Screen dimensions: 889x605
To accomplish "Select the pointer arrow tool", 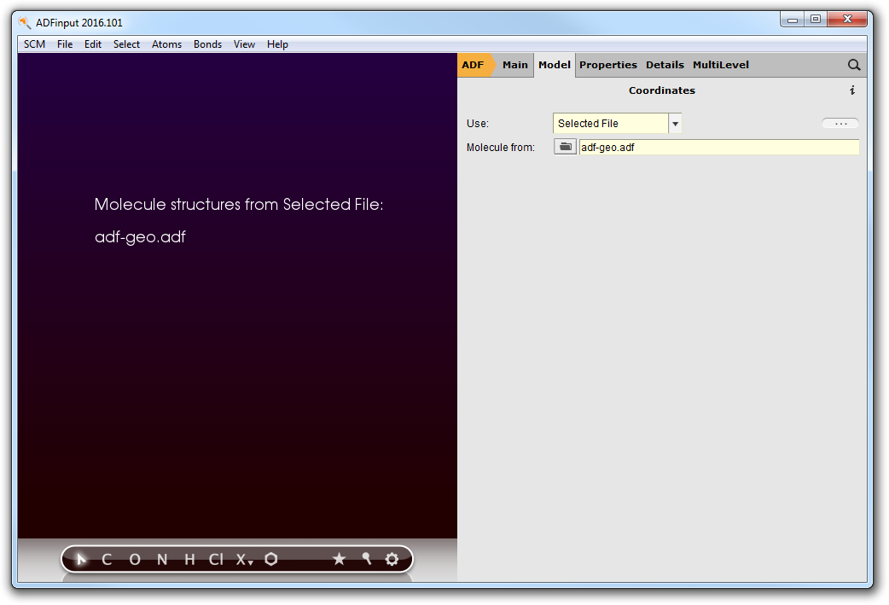I will pos(81,560).
